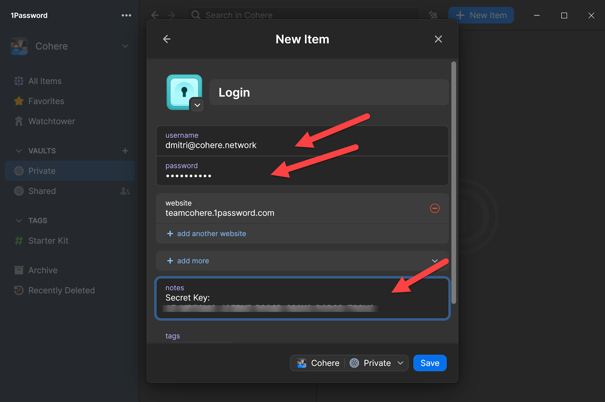Click into the notes Secret Key field
The width and height of the screenshot is (605, 402).
(302, 299)
